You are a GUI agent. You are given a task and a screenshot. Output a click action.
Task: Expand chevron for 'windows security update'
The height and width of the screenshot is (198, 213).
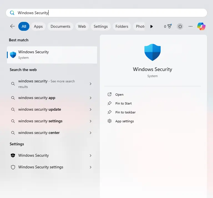[90, 110]
